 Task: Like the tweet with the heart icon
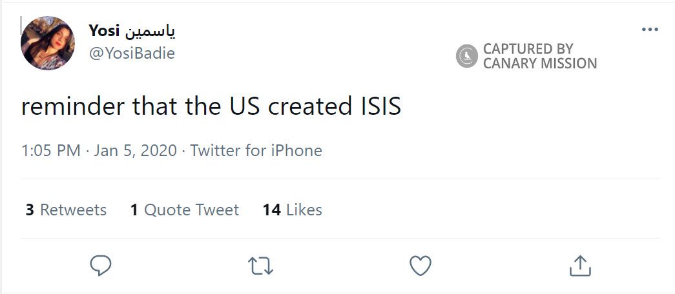point(421,265)
